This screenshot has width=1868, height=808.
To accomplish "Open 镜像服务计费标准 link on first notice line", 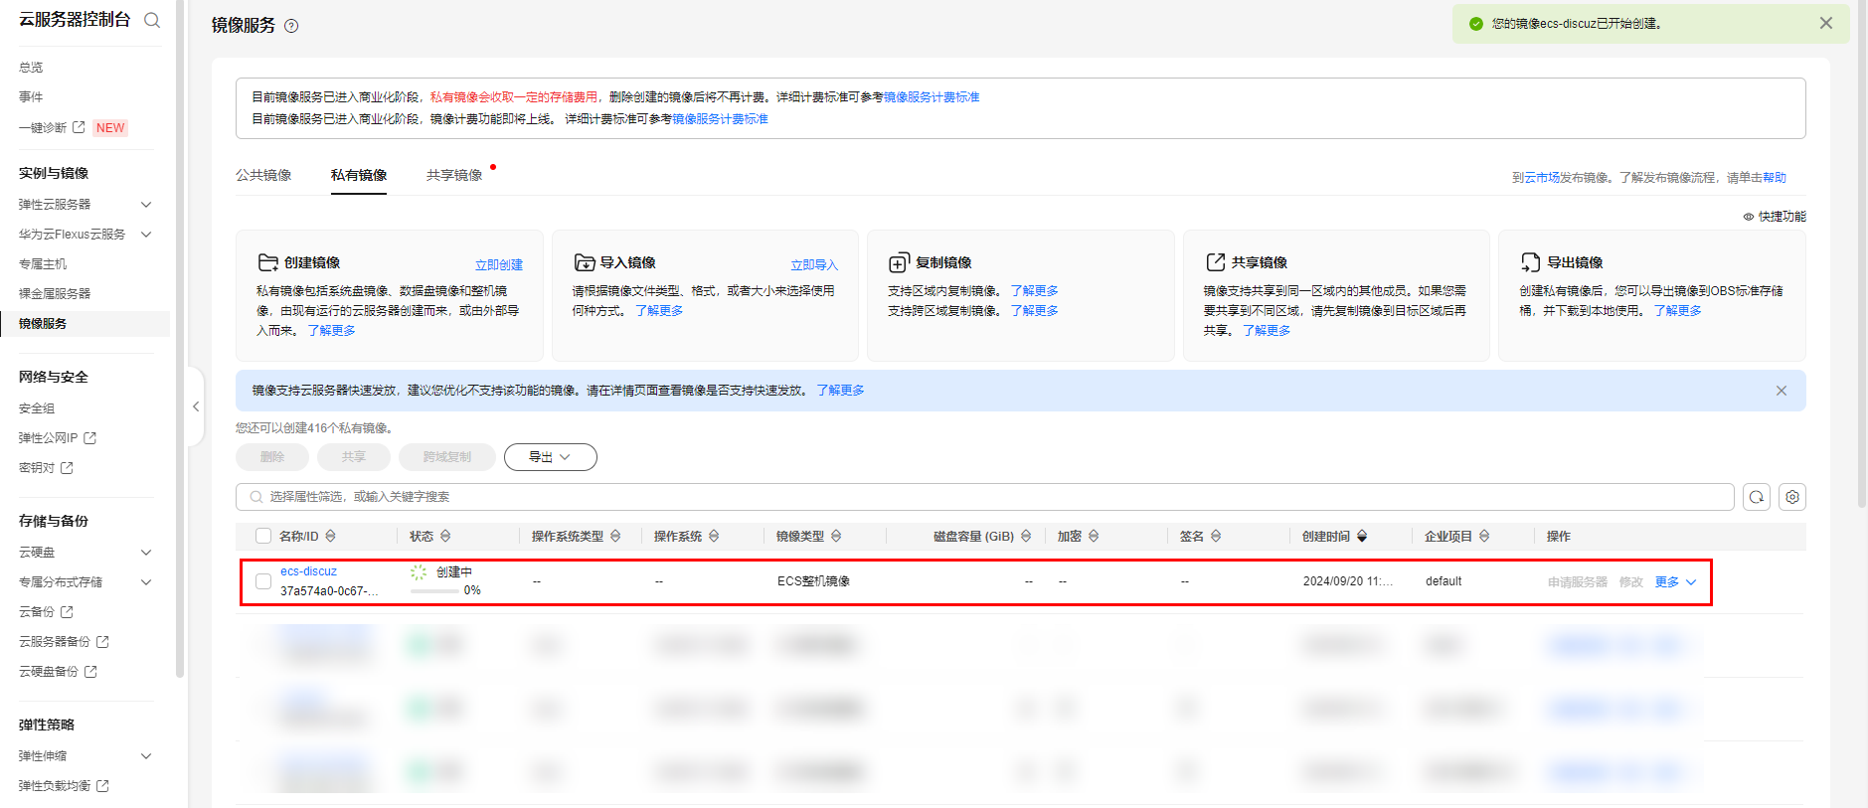I will (932, 97).
